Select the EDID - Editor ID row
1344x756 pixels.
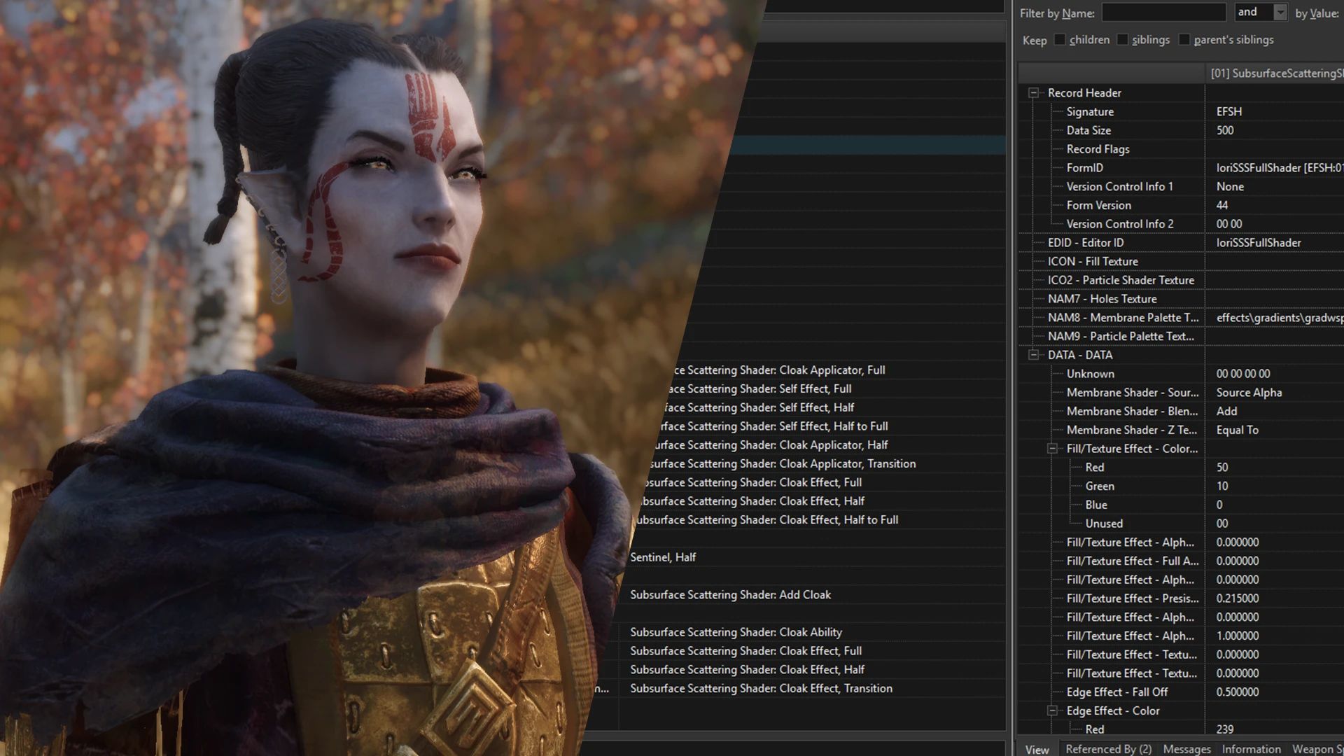1086,243
